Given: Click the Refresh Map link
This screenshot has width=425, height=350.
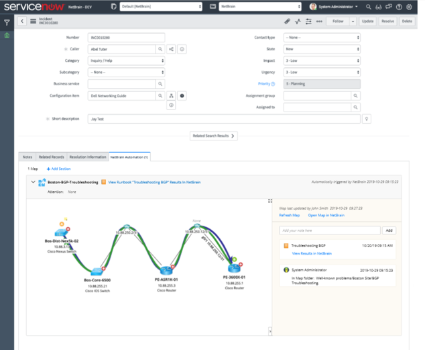Looking at the screenshot, I should 289,216.
